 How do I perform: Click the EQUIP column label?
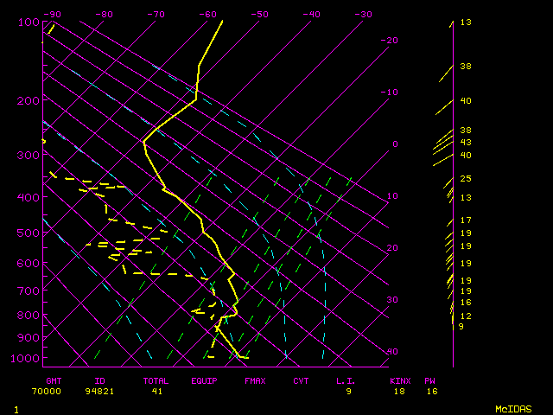click(205, 380)
